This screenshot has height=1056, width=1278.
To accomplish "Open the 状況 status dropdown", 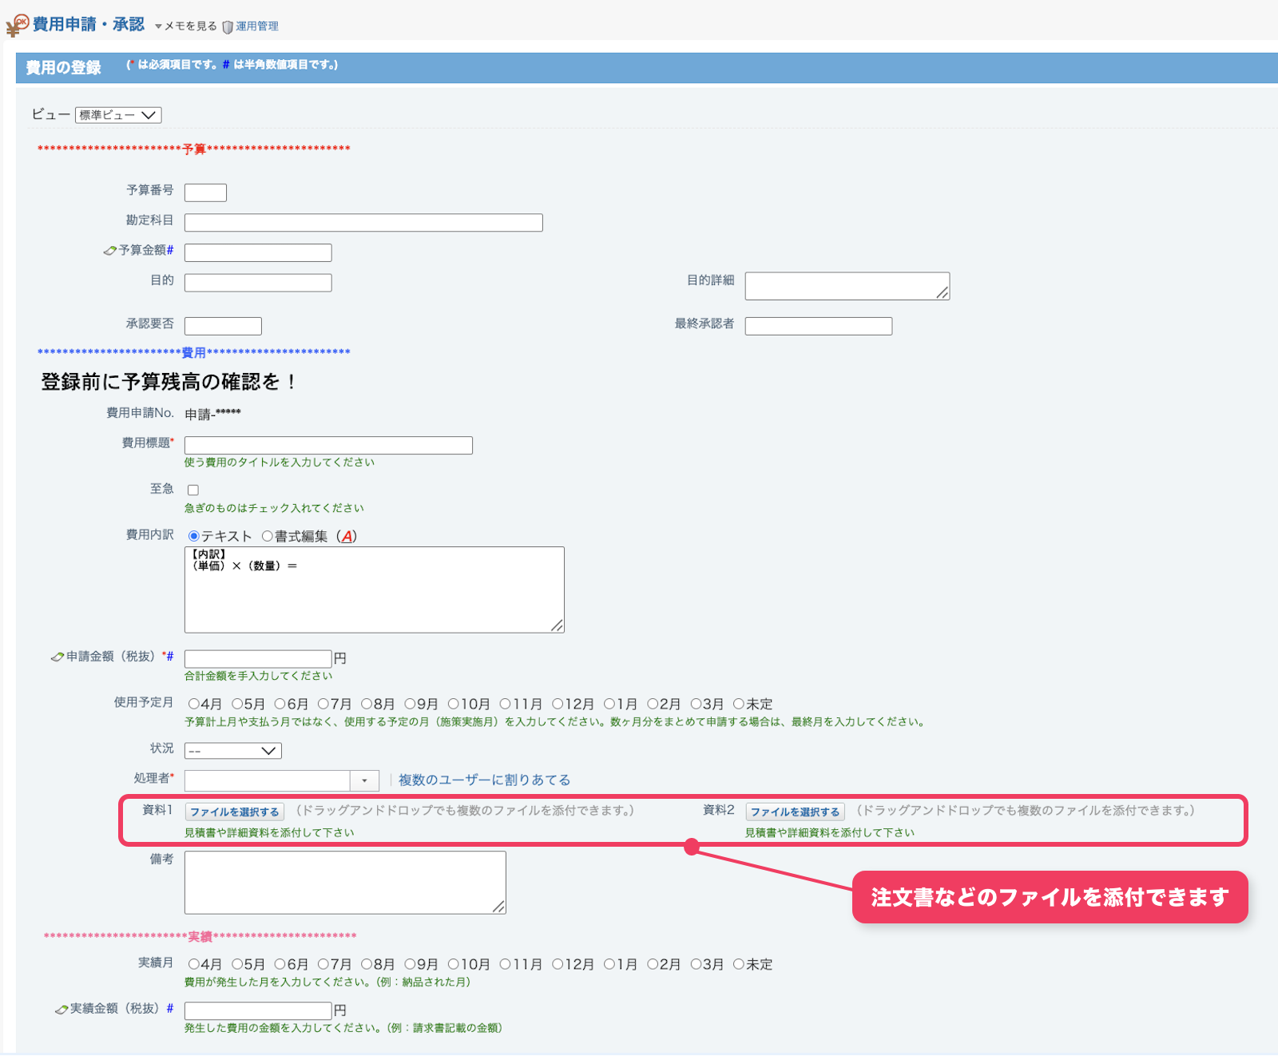I will pyautogui.click(x=232, y=751).
